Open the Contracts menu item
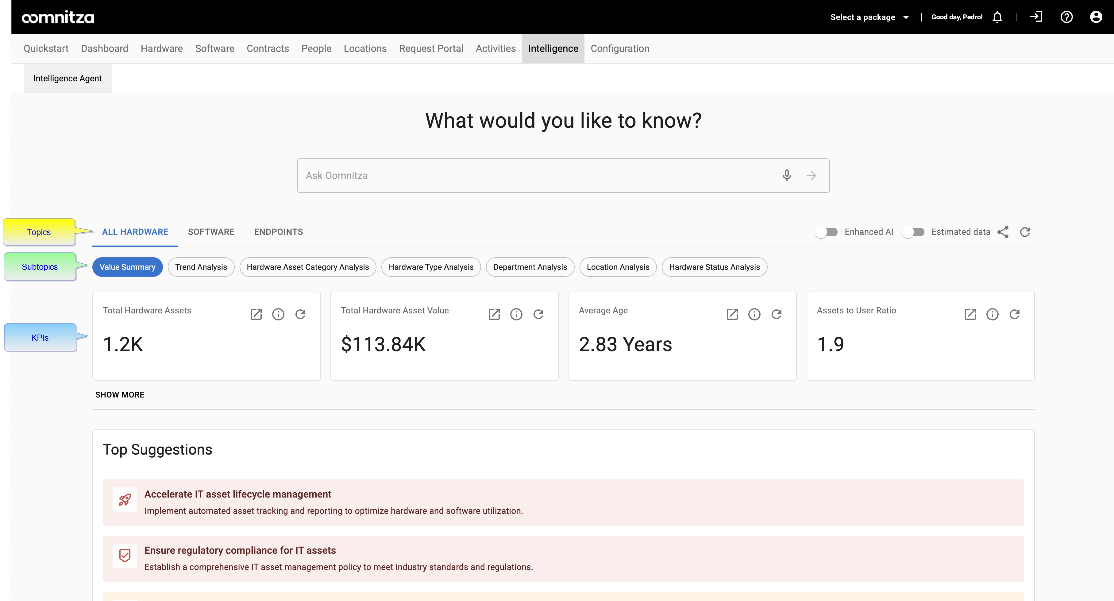Screen dimensions: 1114x601 click(x=267, y=48)
